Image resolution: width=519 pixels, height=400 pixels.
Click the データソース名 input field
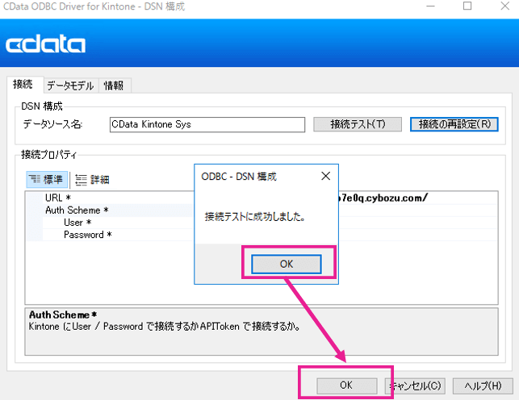pyautogui.click(x=207, y=125)
